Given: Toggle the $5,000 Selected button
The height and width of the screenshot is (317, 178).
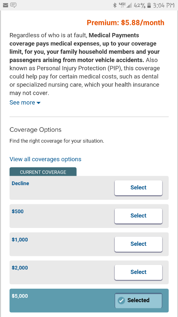Looking at the screenshot, I should coord(138,300).
